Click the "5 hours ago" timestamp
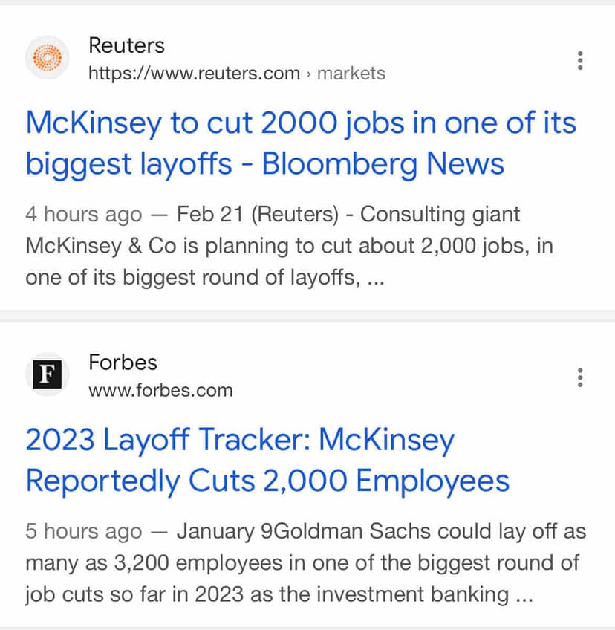Screen dimensions: 615x630 pyautogui.click(x=83, y=532)
